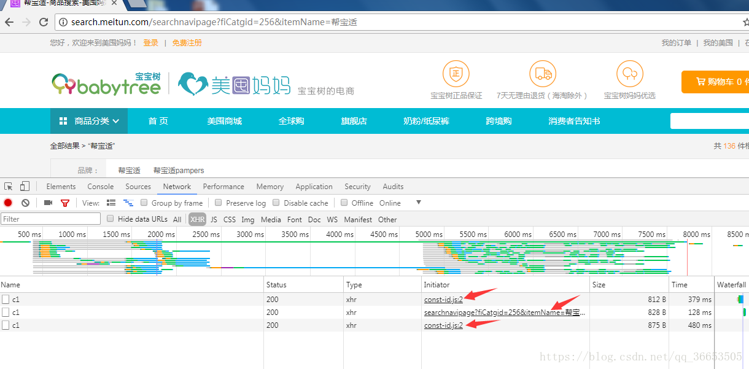The height and width of the screenshot is (369, 749).
Task: Filter requests by CSS type
Action: click(230, 219)
